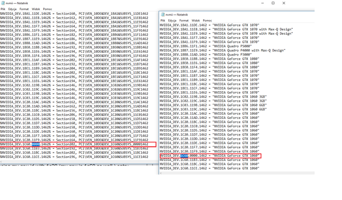
Task: Close the back Notepad window
Action: 284,3
